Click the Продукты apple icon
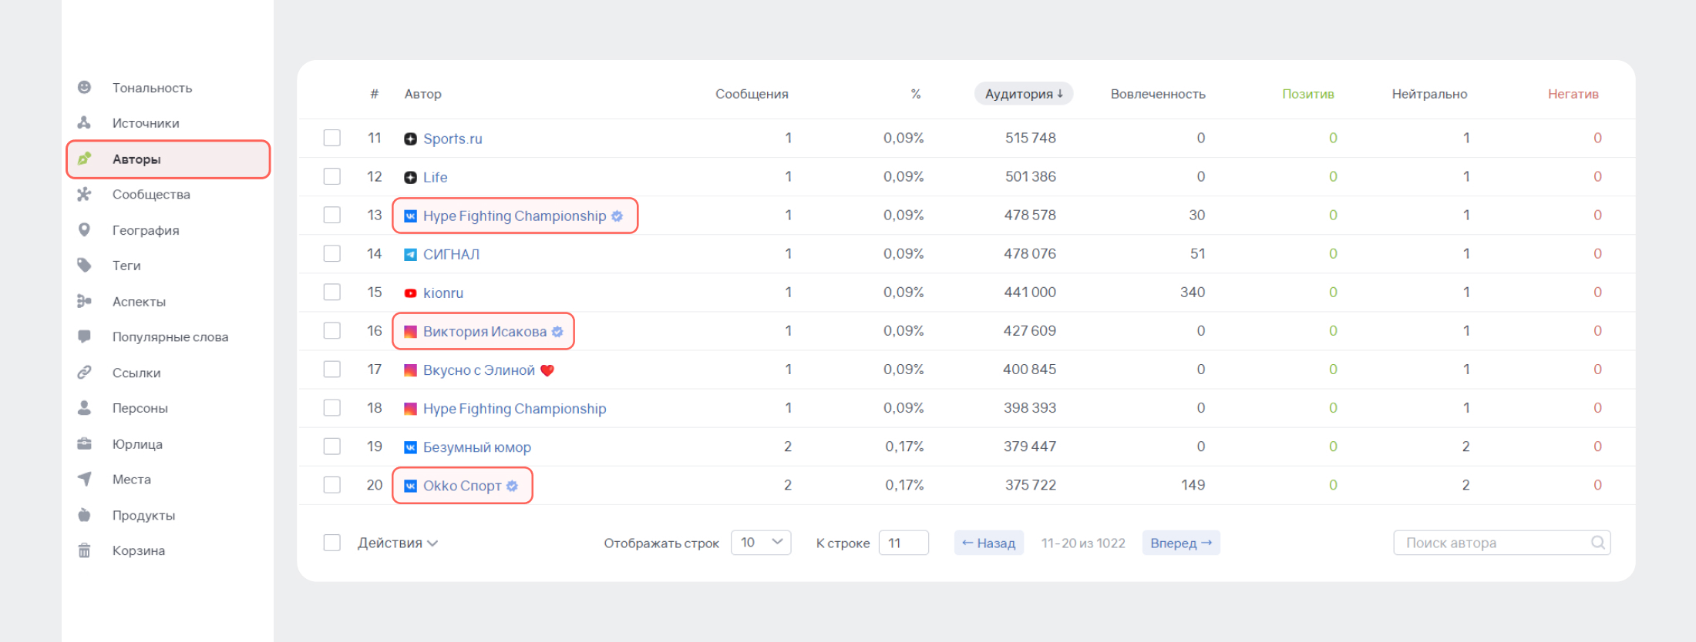 point(85,514)
